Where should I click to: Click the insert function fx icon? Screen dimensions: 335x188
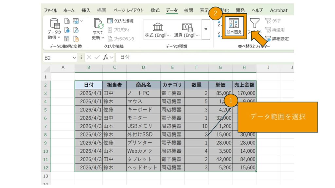pyautogui.click(x=106, y=57)
